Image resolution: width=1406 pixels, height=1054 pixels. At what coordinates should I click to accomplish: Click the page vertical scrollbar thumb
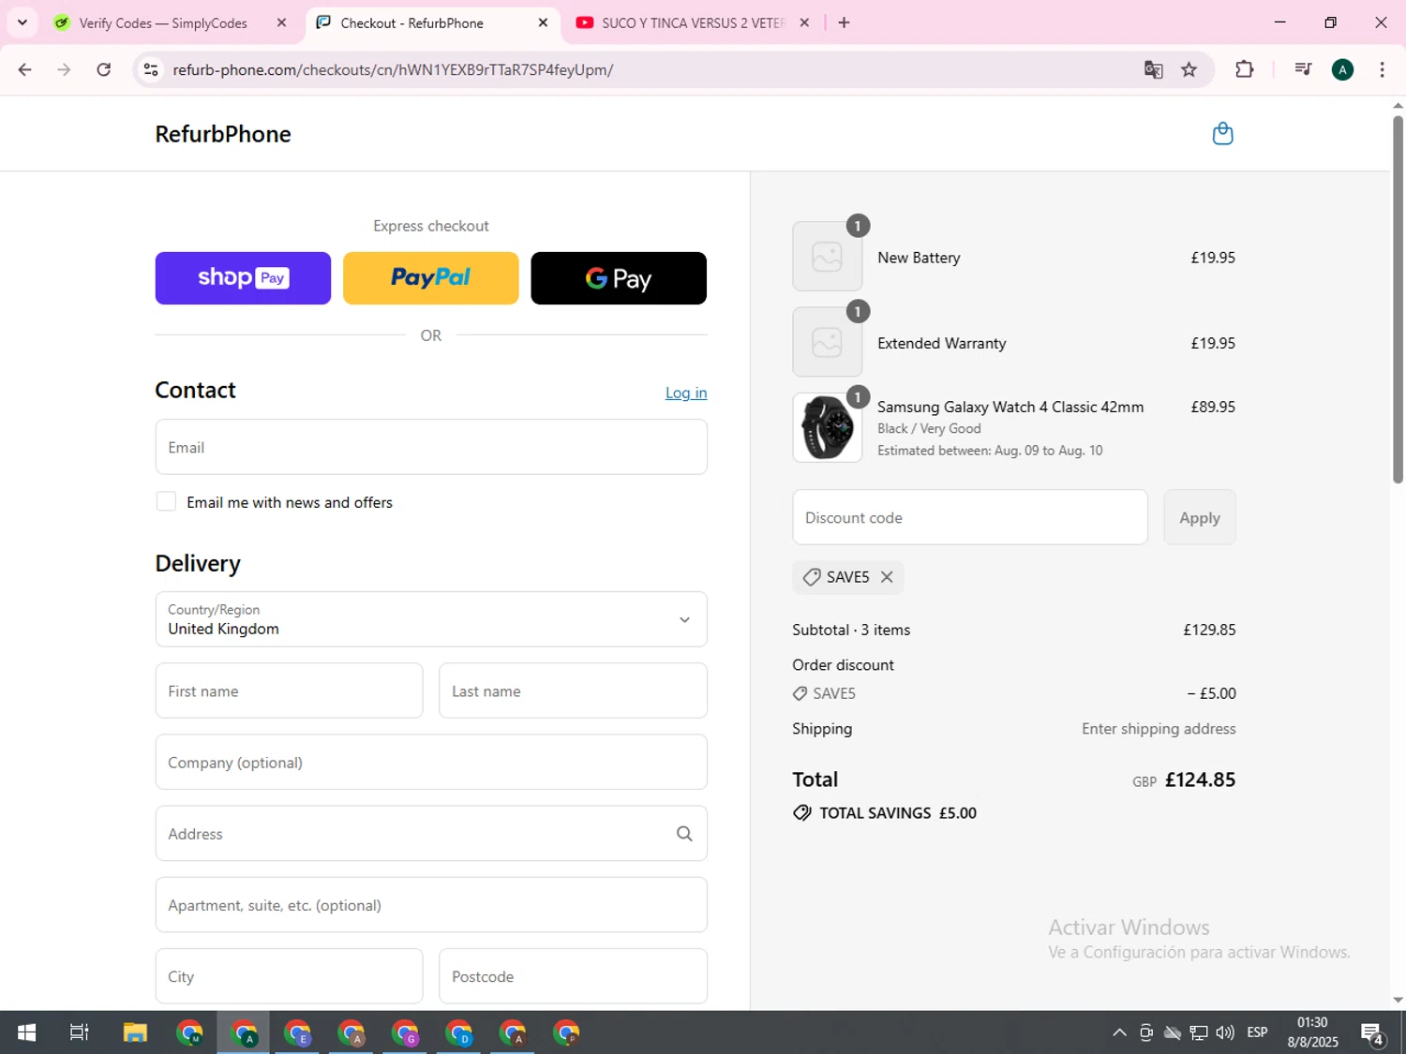(1398, 298)
